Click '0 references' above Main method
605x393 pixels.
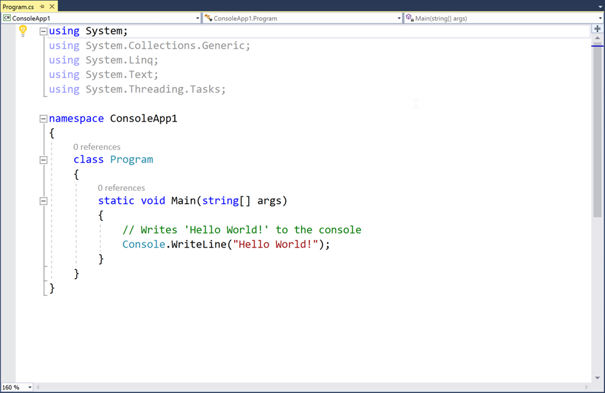(121, 188)
